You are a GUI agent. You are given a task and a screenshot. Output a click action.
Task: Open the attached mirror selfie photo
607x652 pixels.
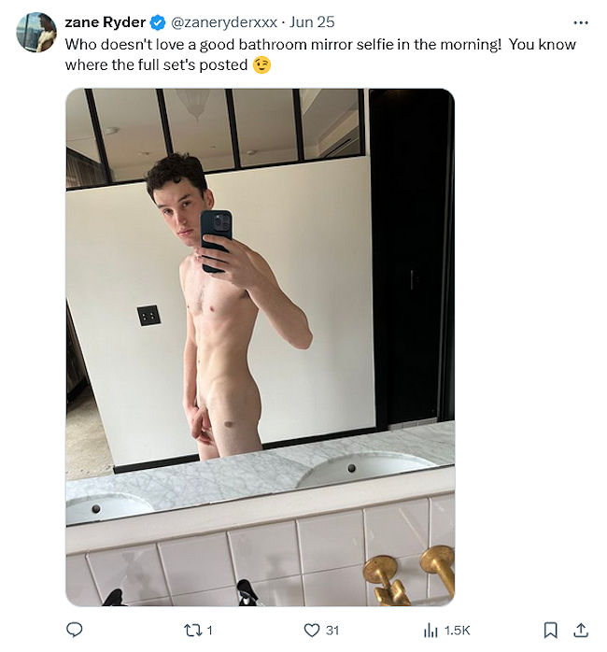(261, 347)
